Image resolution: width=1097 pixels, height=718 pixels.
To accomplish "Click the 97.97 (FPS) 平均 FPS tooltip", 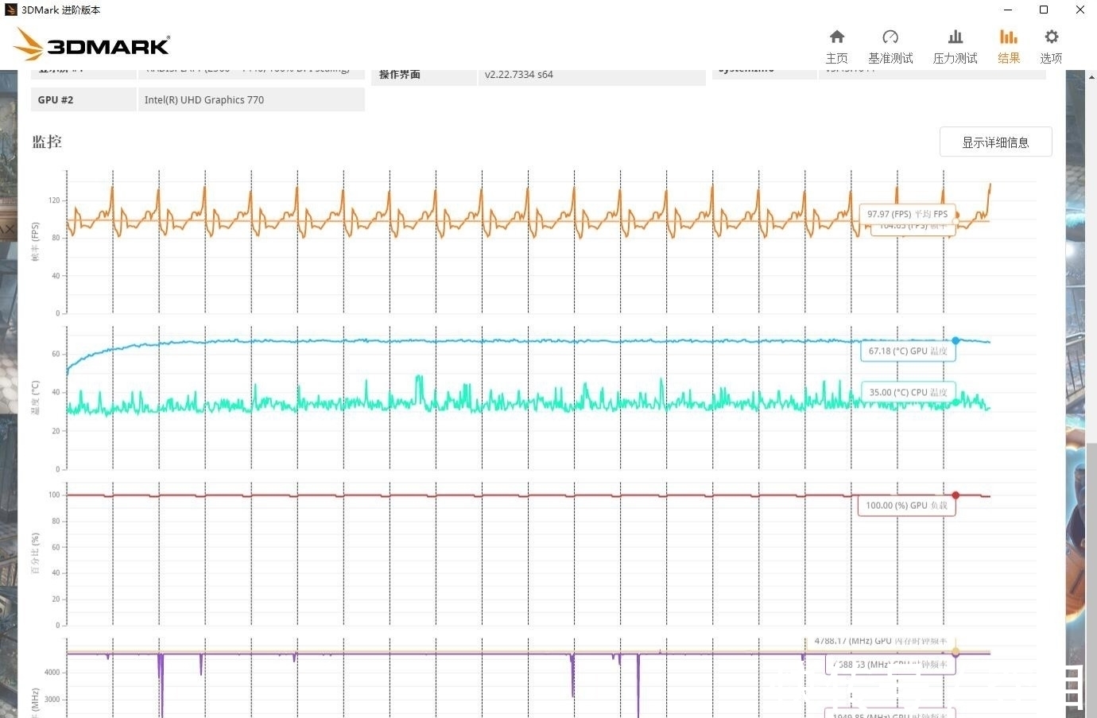I will (x=907, y=214).
